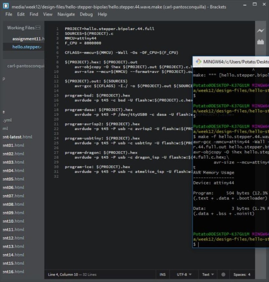
Task: Open the ent09.html file in tree
Action: tap(13, 213)
